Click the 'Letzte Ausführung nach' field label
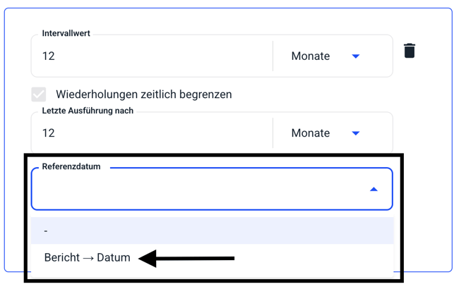This screenshot has width=466, height=289. point(88,111)
